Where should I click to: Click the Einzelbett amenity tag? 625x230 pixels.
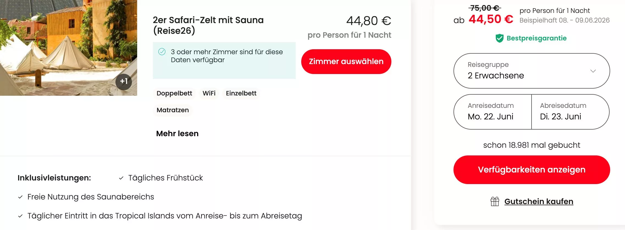[x=241, y=93]
